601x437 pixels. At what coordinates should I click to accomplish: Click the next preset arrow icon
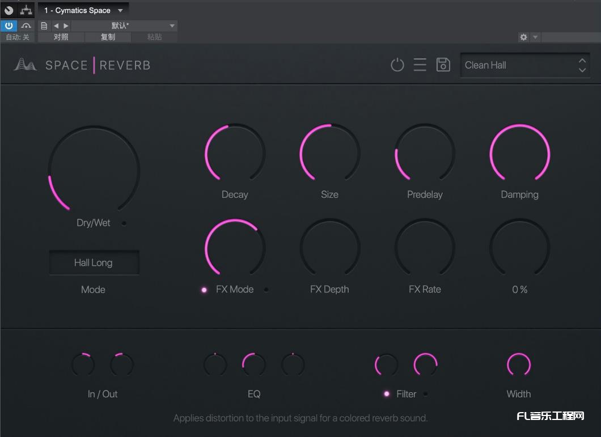(x=66, y=25)
